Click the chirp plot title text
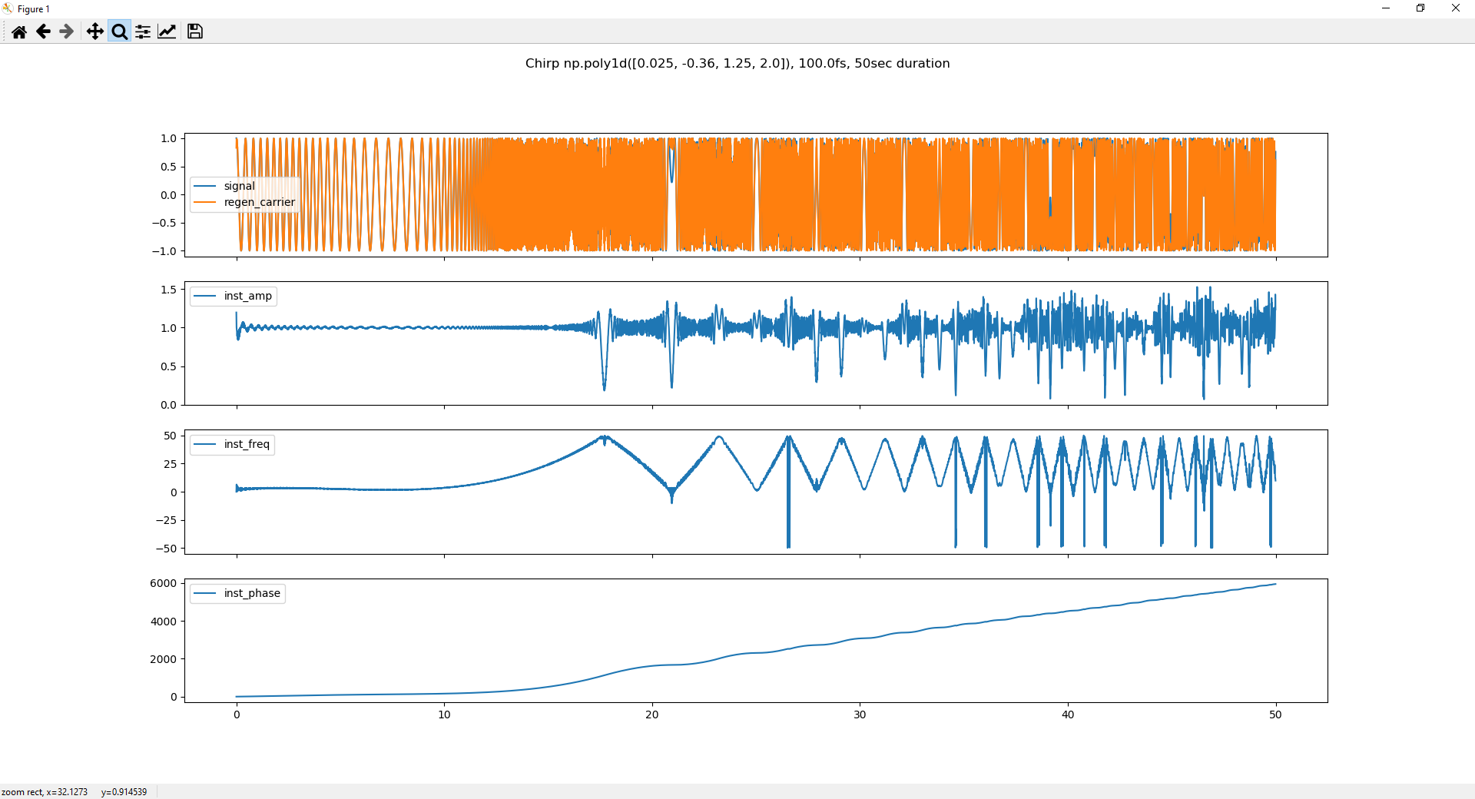This screenshot has width=1475, height=799. pos(737,63)
